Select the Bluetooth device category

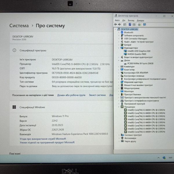click(x=128, y=32)
